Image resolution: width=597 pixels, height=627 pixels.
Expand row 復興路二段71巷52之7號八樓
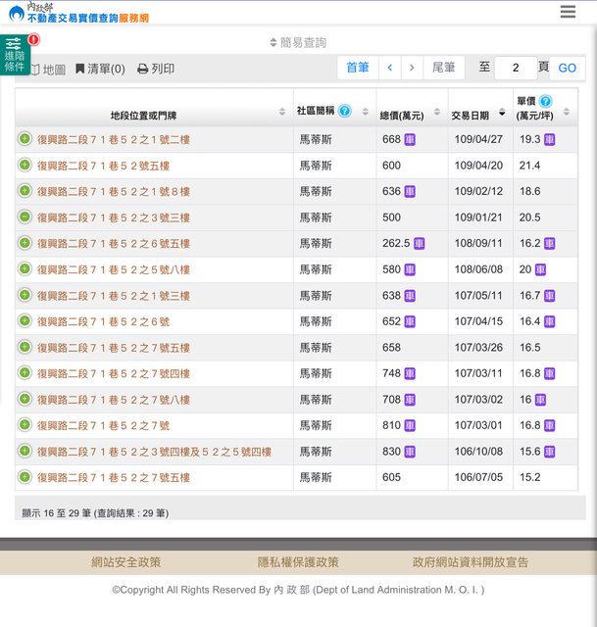pyautogui.click(x=25, y=400)
